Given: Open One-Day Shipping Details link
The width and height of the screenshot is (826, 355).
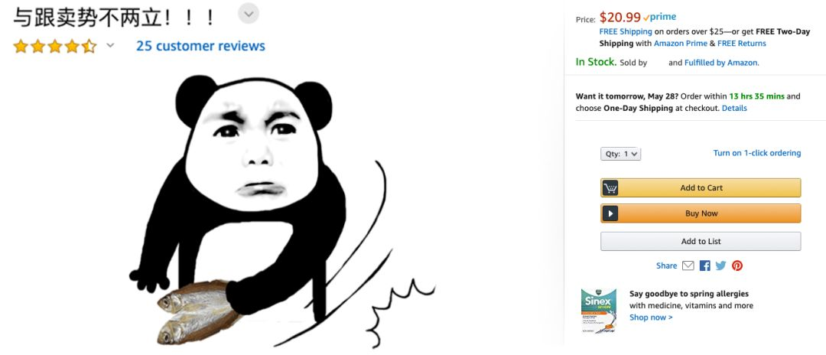Looking at the screenshot, I should point(734,108).
